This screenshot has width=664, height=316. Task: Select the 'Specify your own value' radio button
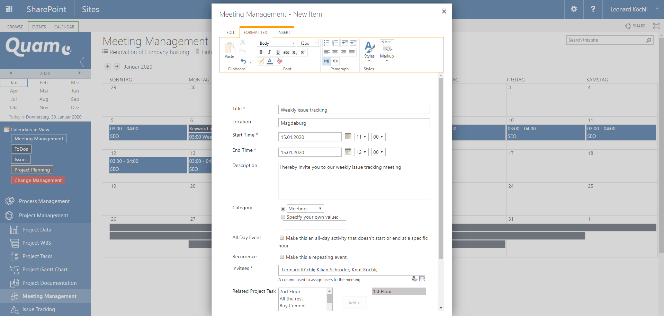pos(283,217)
